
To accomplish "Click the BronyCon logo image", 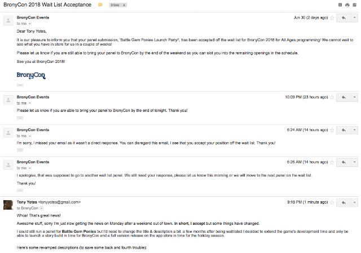I will pyautogui.click(x=31, y=75).
